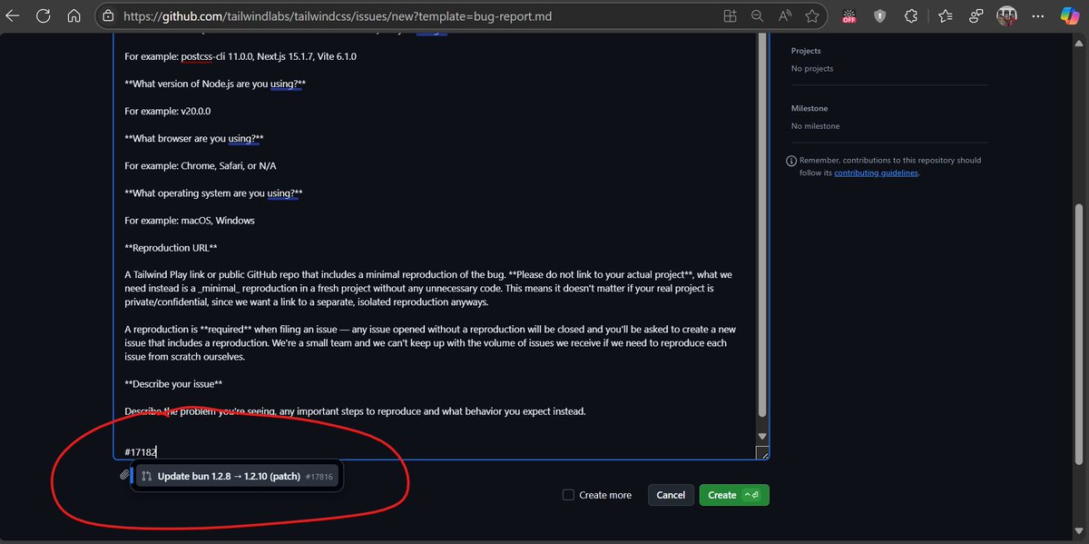This screenshot has height=544, width=1089.
Task: Open browser profile avatar
Action: [x=1006, y=16]
